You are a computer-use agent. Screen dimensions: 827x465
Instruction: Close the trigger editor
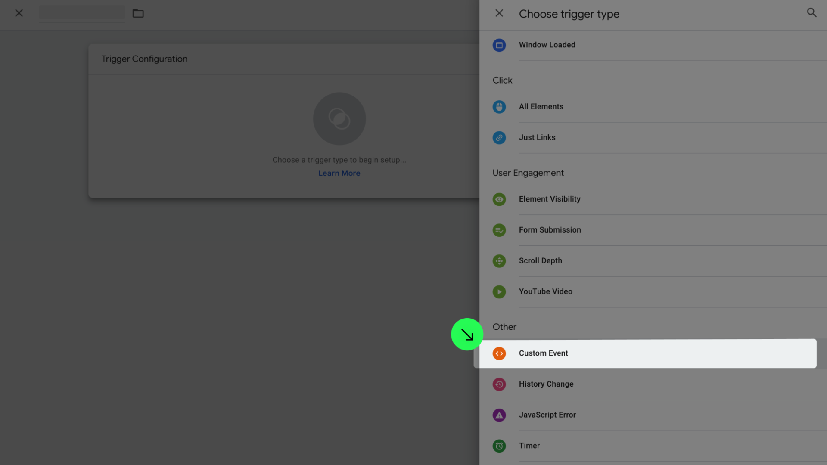pos(19,13)
